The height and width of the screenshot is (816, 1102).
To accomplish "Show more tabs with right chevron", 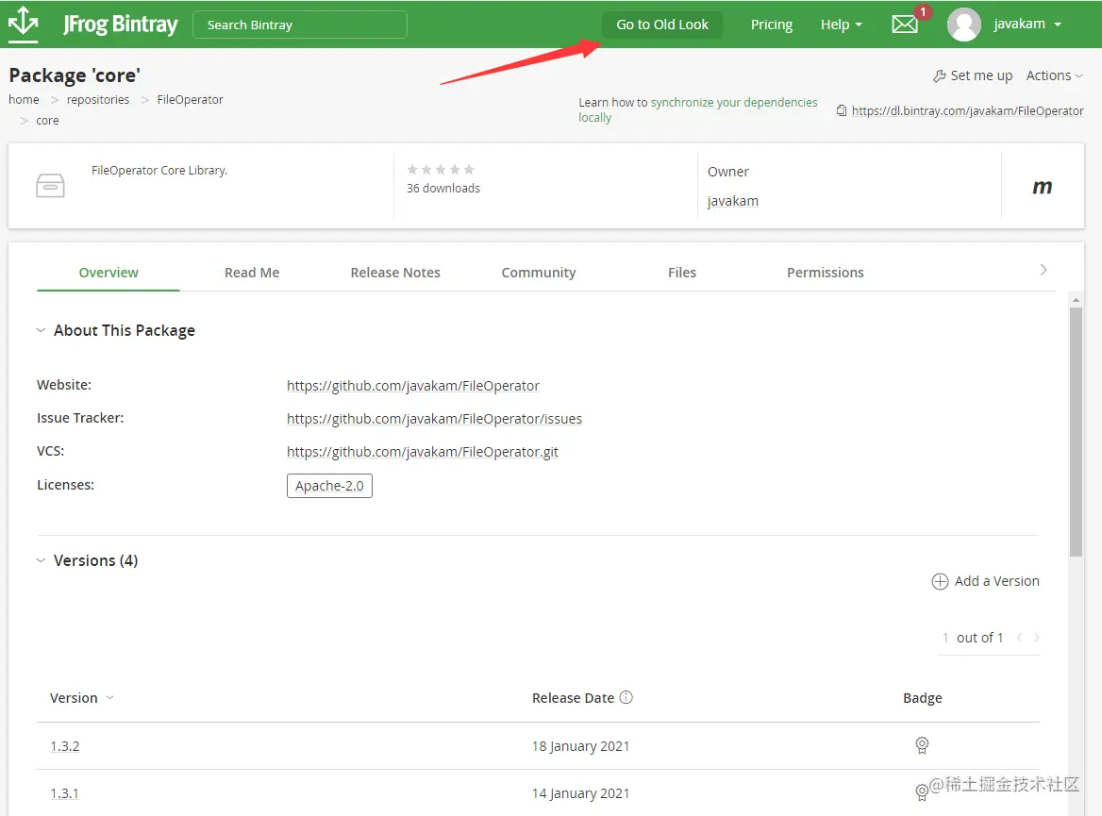I will point(1043,270).
